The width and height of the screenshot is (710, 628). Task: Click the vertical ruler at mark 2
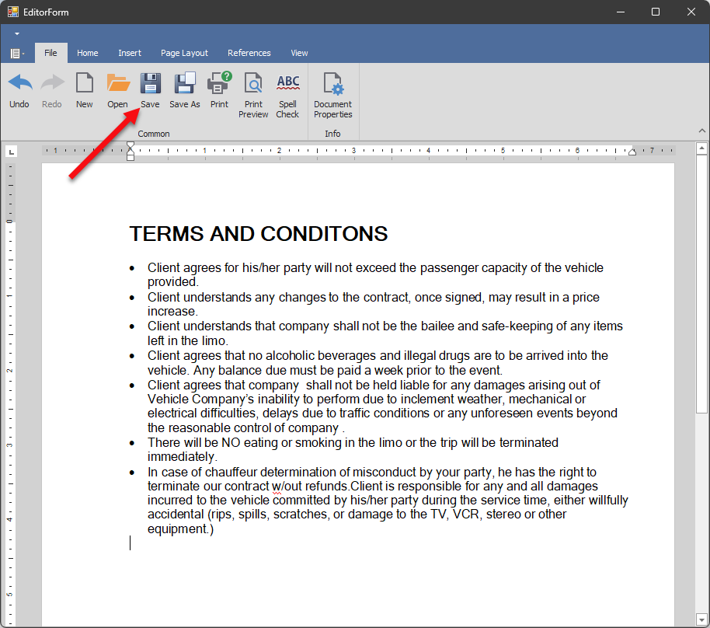click(x=10, y=370)
